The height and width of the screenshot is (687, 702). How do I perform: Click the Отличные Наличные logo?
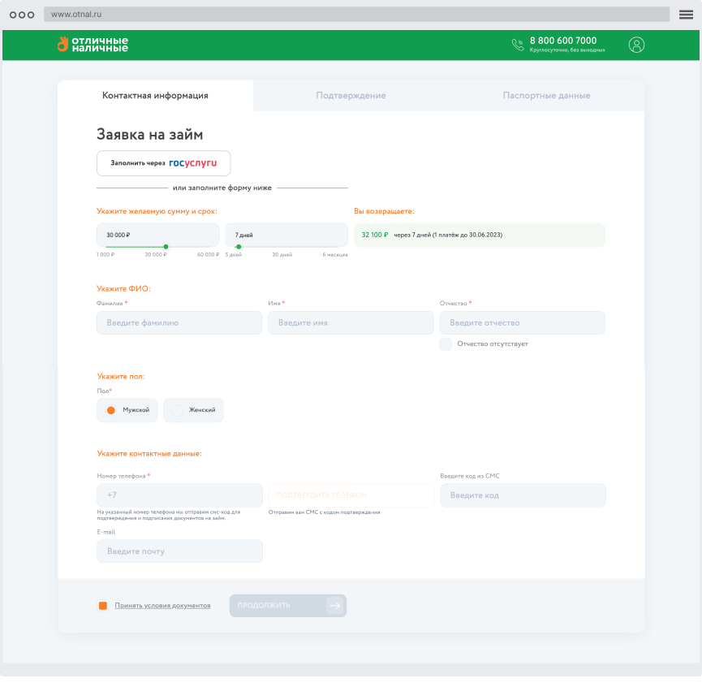click(x=92, y=45)
